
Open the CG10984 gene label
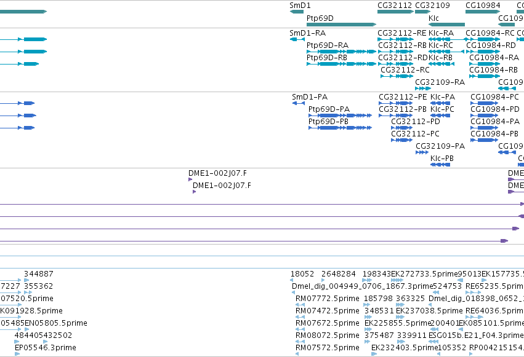click(483, 6)
